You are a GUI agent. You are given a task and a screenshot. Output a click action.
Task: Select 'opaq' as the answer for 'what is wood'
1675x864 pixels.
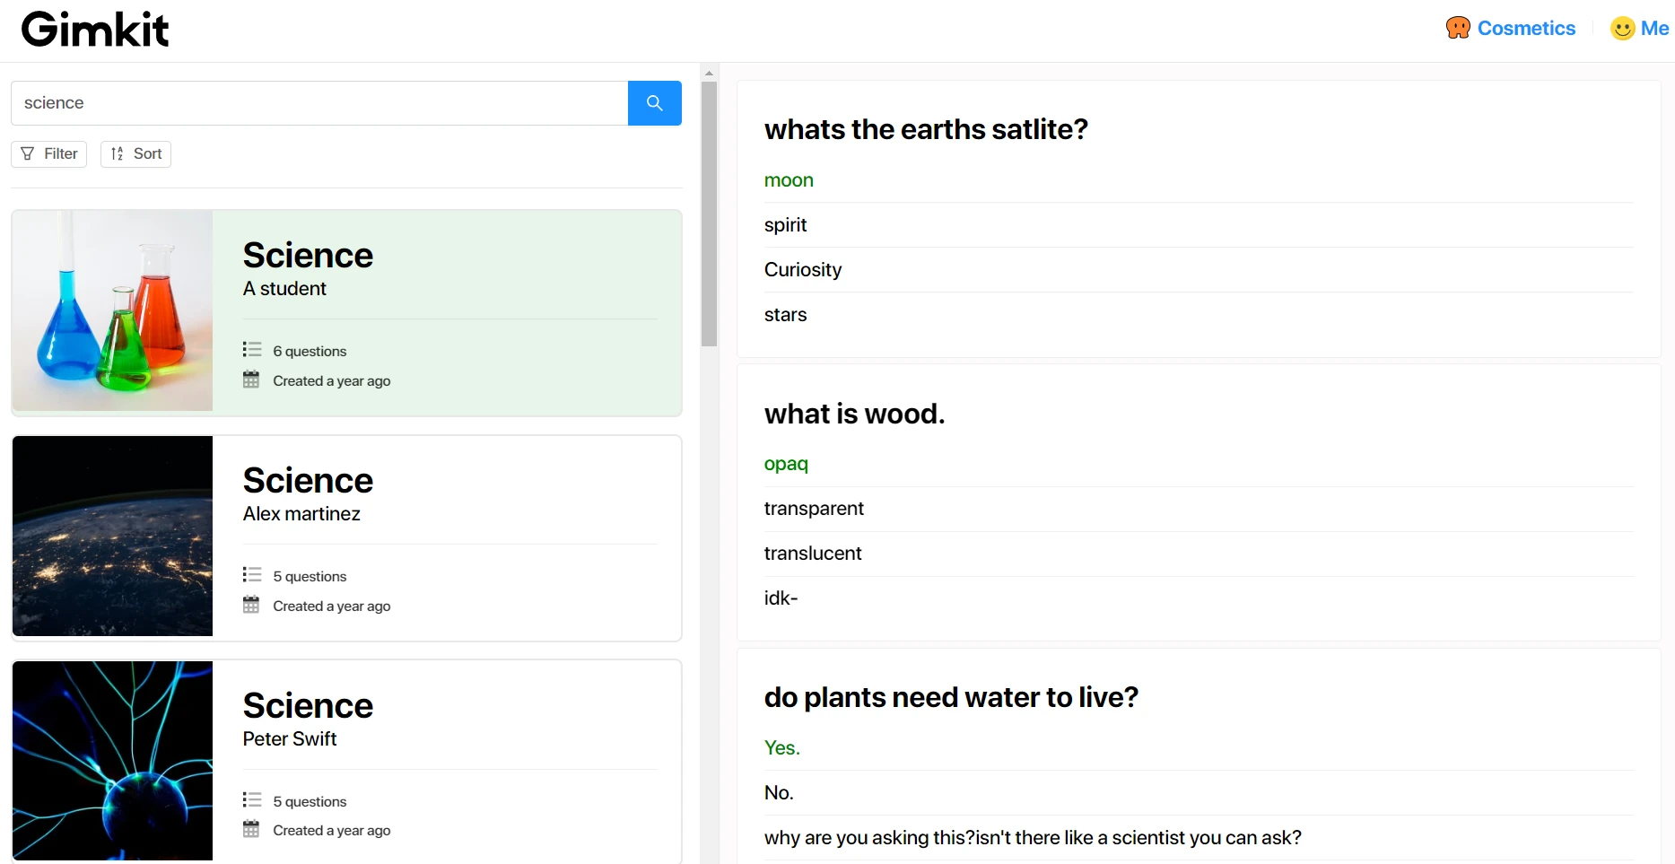point(786,464)
